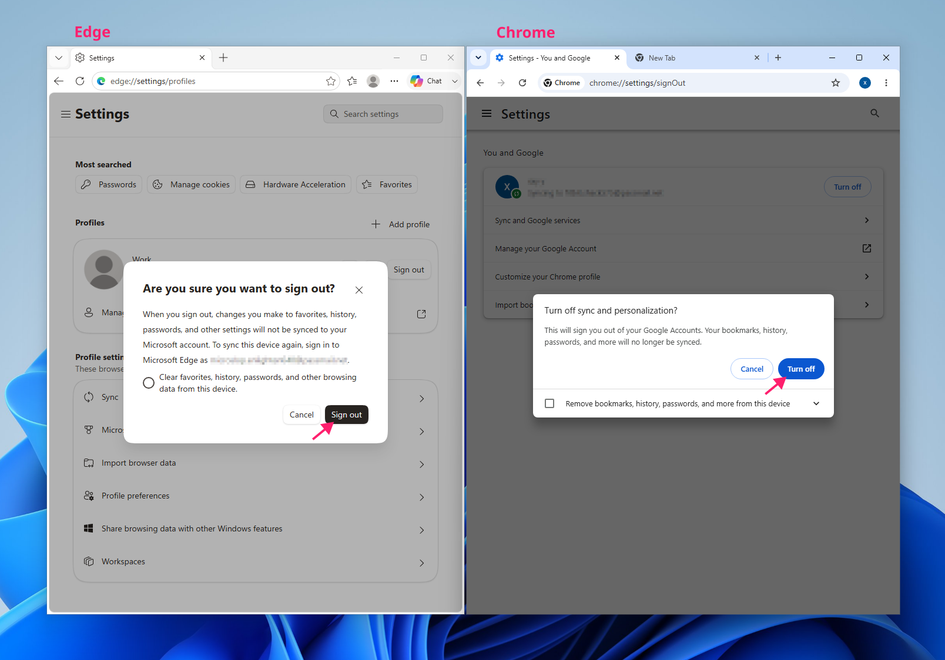The image size is (945, 660).
Task: Expand Profile preferences row
Action: 256,496
